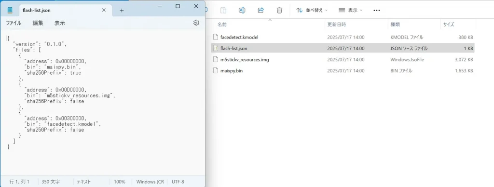Image resolution: width=494 pixels, height=187 pixels.
Task: Click the BIN ファイル type cell
Action: coord(401,71)
